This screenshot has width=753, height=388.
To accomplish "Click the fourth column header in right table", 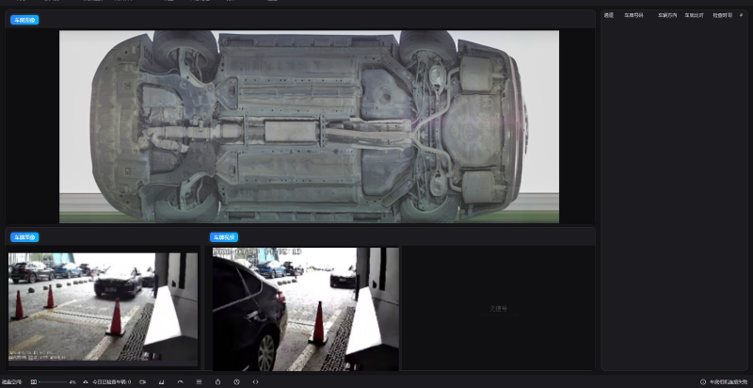I will [x=694, y=15].
